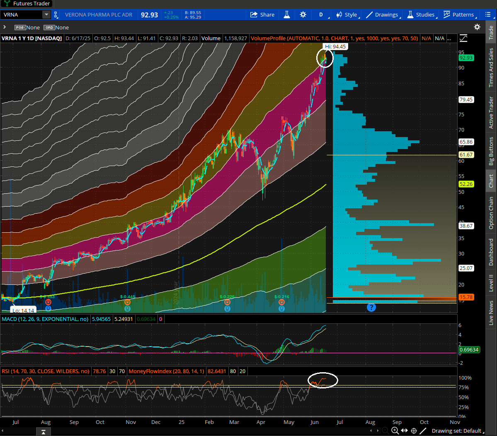Open the Share chart option

pyautogui.click(x=262, y=14)
